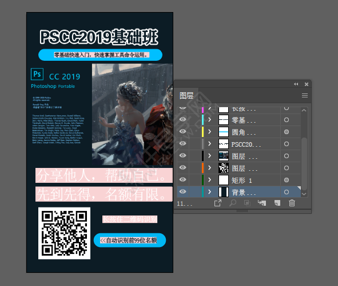338x286 pixels.
Task: Click the Create New Sublayer icon
Action: (x=262, y=203)
